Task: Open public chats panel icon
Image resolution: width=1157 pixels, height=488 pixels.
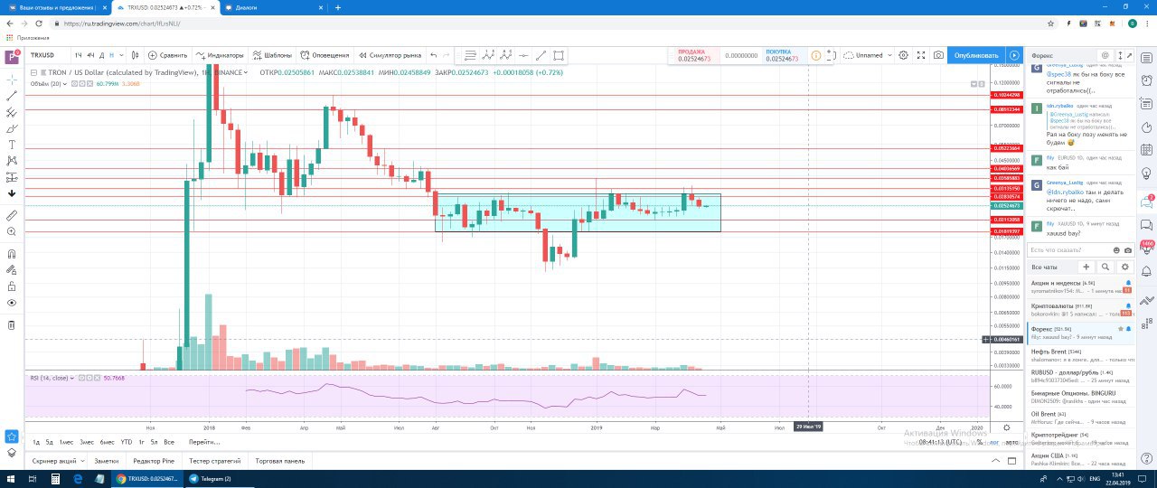Action: click(x=1147, y=201)
